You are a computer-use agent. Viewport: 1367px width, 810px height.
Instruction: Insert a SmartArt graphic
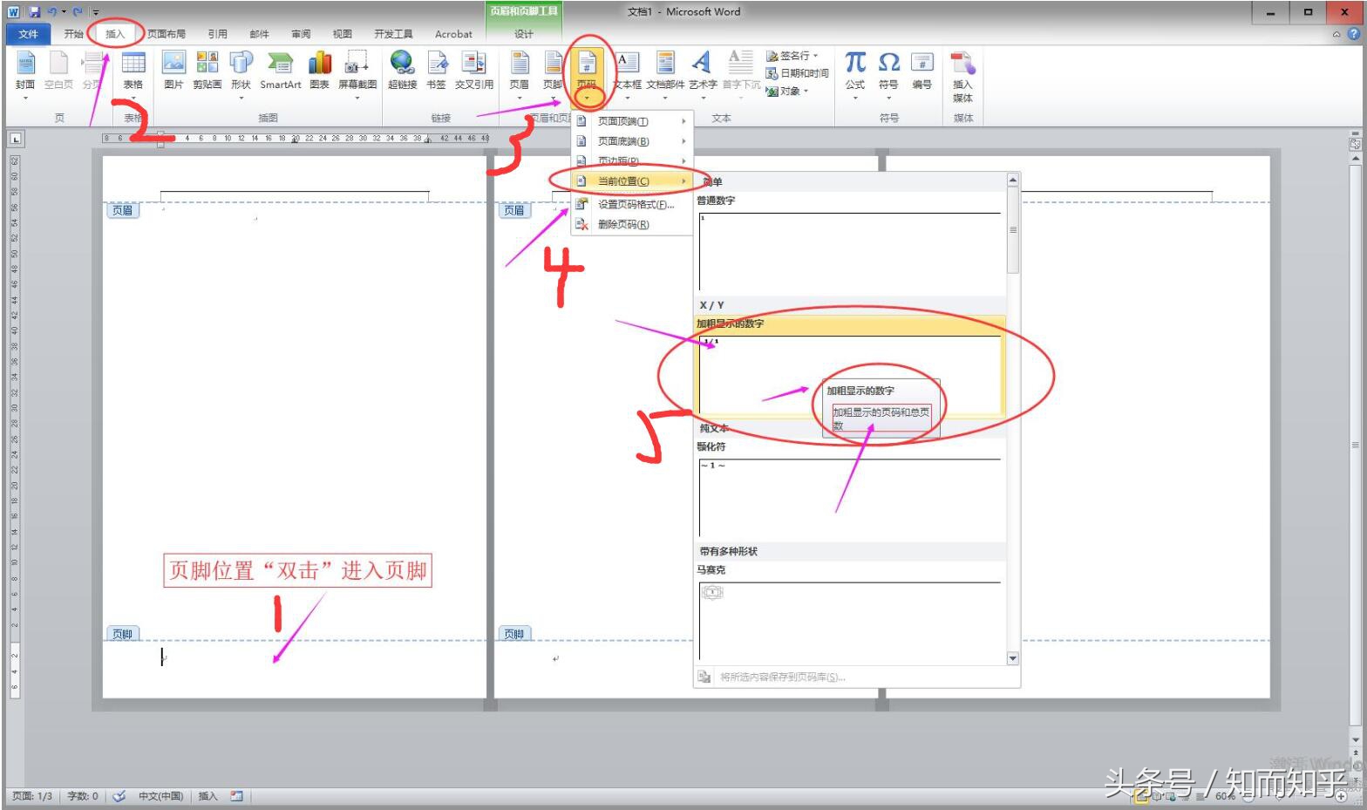pos(280,71)
